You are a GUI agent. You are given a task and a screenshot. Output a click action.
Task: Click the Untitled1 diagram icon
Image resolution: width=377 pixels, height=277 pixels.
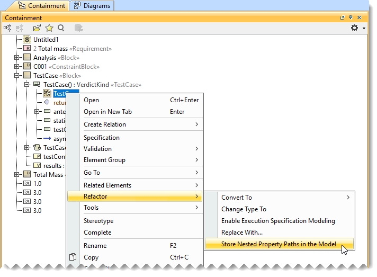coord(27,40)
